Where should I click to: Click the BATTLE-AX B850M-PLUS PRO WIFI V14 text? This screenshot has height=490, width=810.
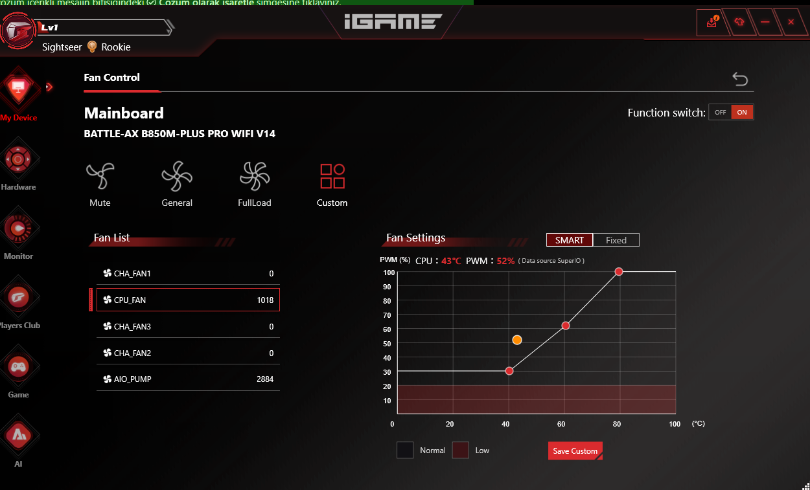pyautogui.click(x=179, y=135)
